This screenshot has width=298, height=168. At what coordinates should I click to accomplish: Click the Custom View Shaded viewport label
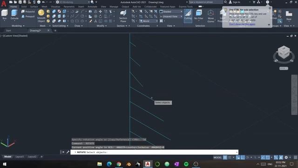14,35
